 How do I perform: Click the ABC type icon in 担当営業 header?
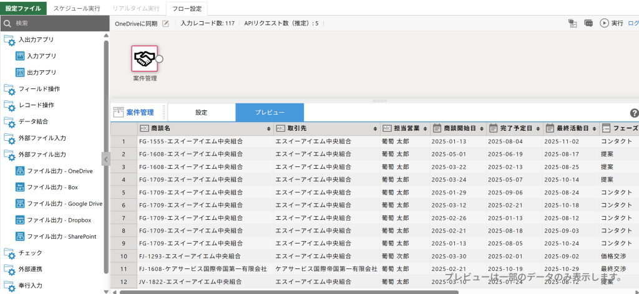pyautogui.click(x=387, y=128)
